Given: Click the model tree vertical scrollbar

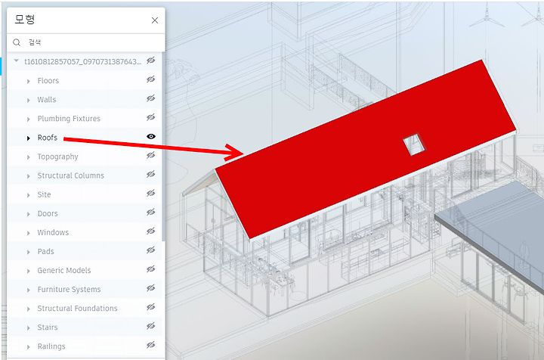Looking at the screenshot, I should (x=163, y=147).
